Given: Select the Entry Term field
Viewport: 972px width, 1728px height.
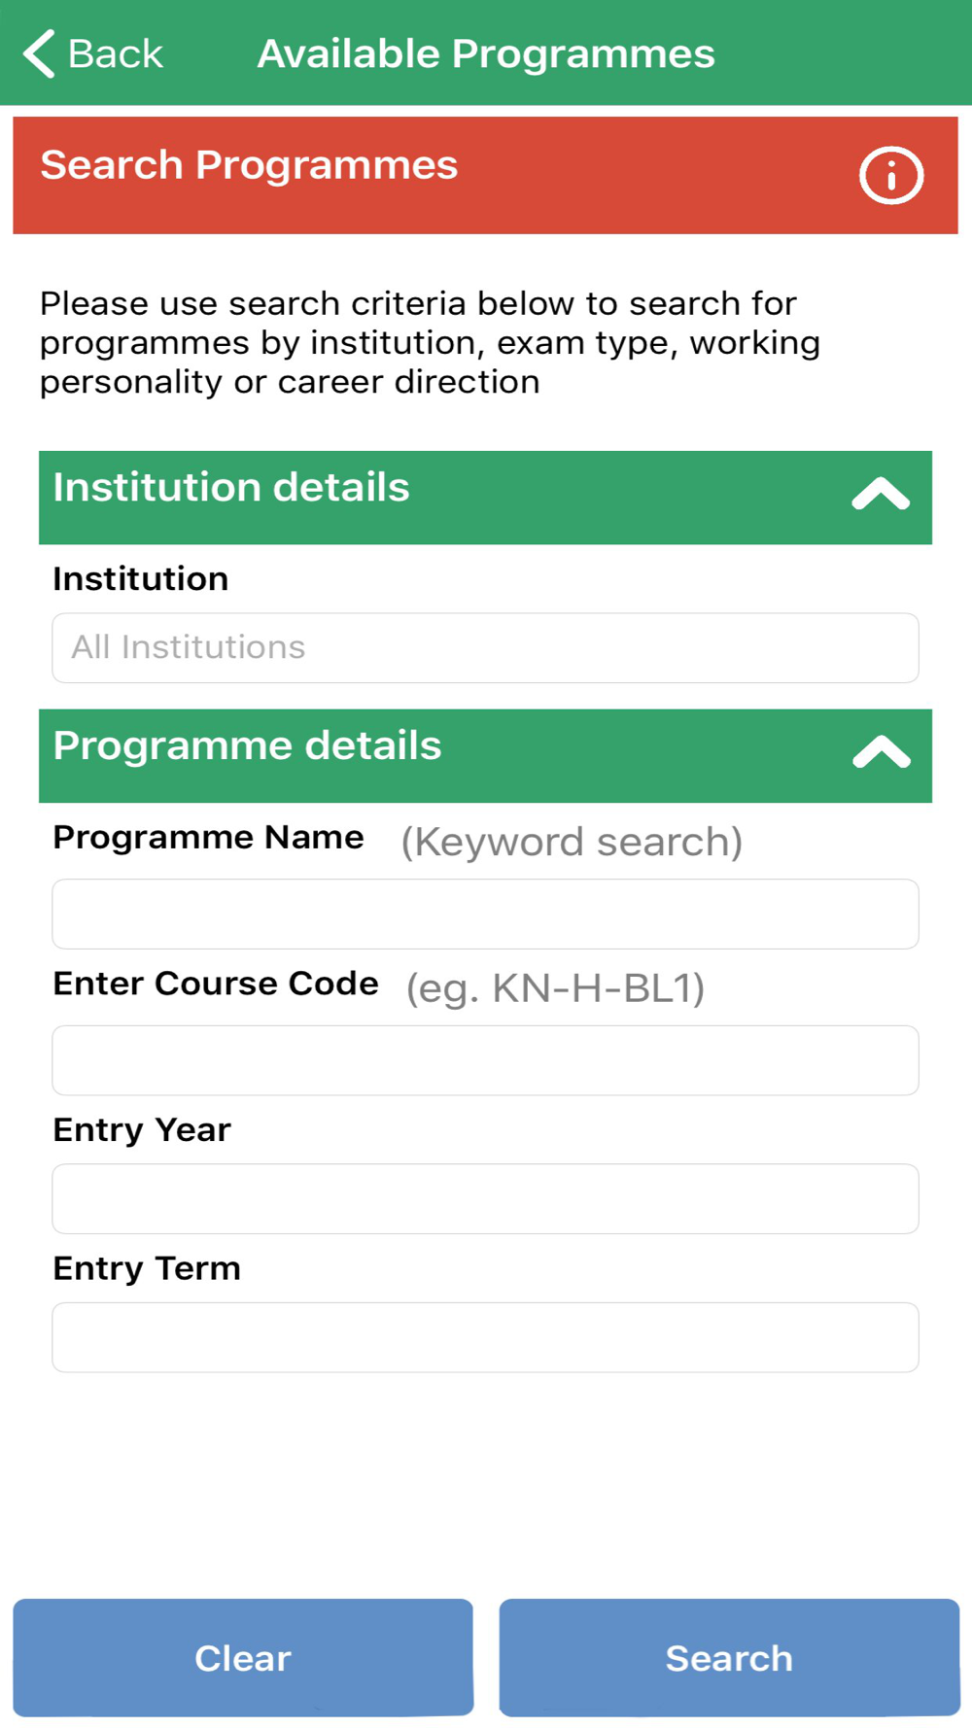Looking at the screenshot, I should tap(485, 1337).
